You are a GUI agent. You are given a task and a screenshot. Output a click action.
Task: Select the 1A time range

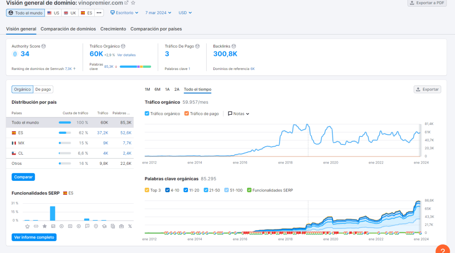coord(167,90)
